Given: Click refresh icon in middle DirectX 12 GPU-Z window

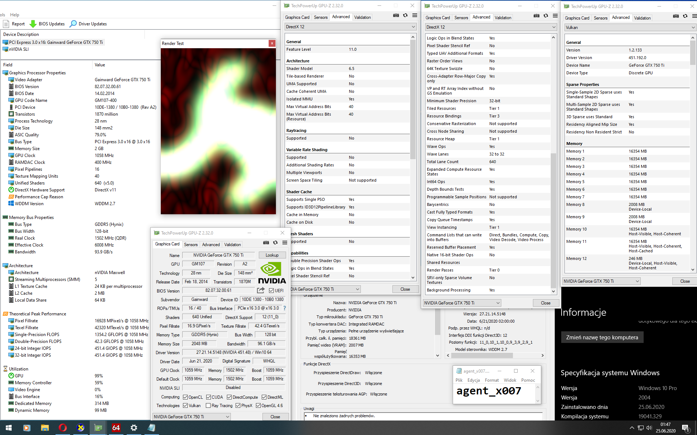Looking at the screenshot, I should 546,16.
